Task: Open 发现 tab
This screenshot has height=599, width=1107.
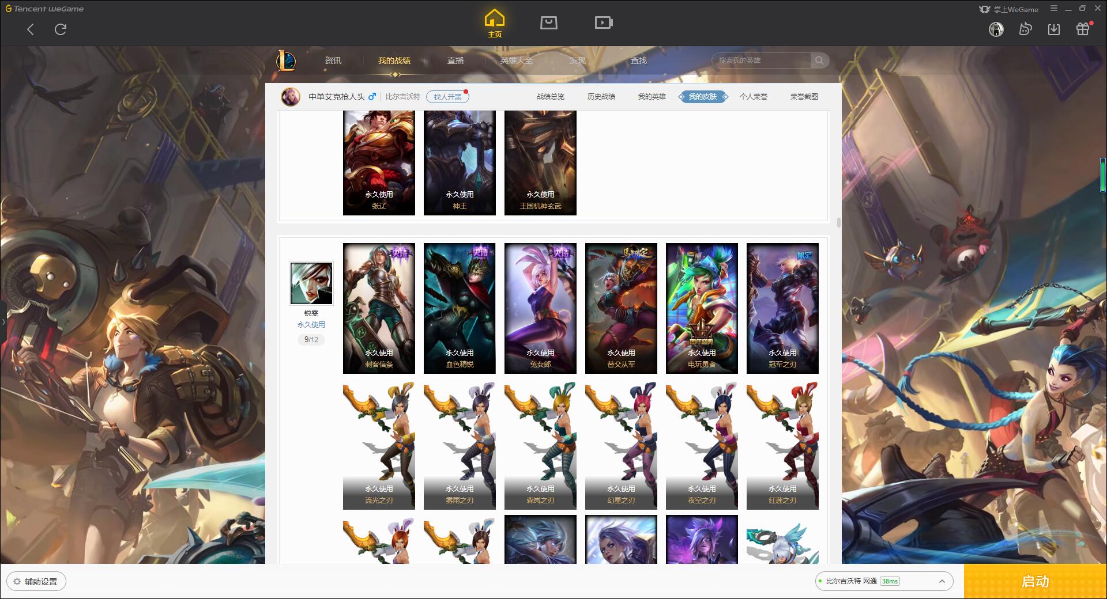Action: point(577,60)
